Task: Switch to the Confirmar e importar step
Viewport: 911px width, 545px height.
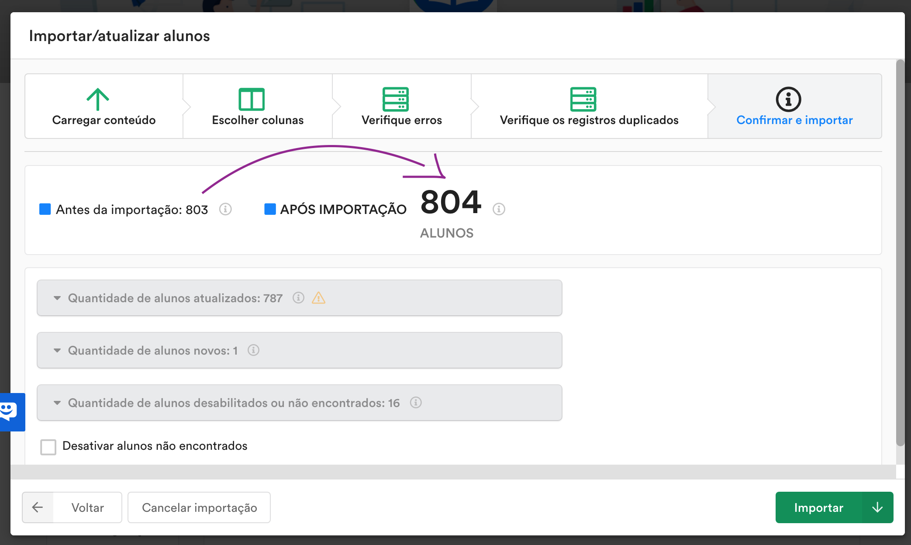Action: 794,120
